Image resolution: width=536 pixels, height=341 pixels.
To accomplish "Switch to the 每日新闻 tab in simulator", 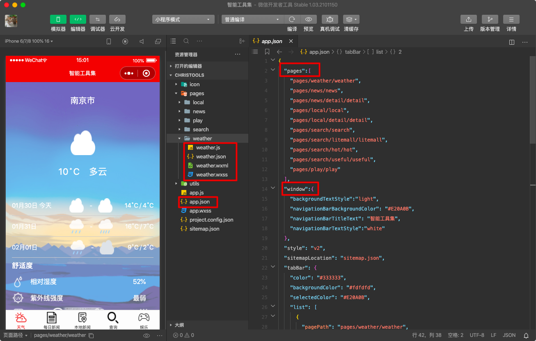I will coord(52,320).
